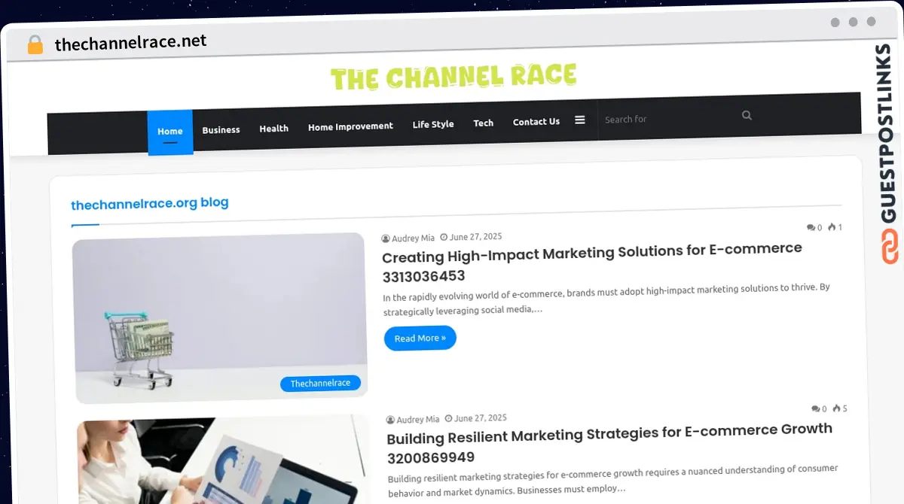904x504 pixels.
Task: Open the shopping cart post thumbnail
Action: (x=220, y=317)
